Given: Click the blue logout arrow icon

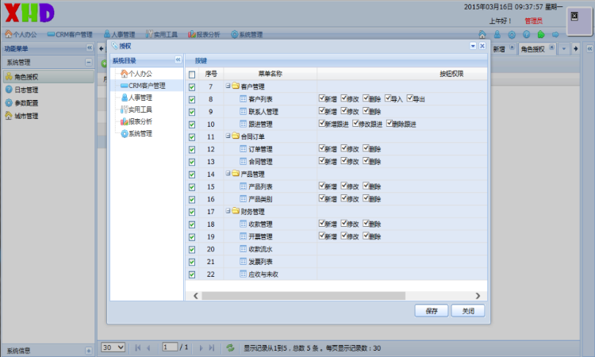Looking at the screenshot, I should [555, 35].
